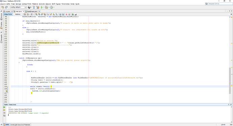Open the Navegar menu
The height and width of the screenshot is (126, 233).
point(19,4)
